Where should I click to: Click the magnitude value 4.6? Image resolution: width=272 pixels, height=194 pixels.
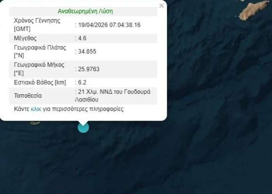[82, 38]
